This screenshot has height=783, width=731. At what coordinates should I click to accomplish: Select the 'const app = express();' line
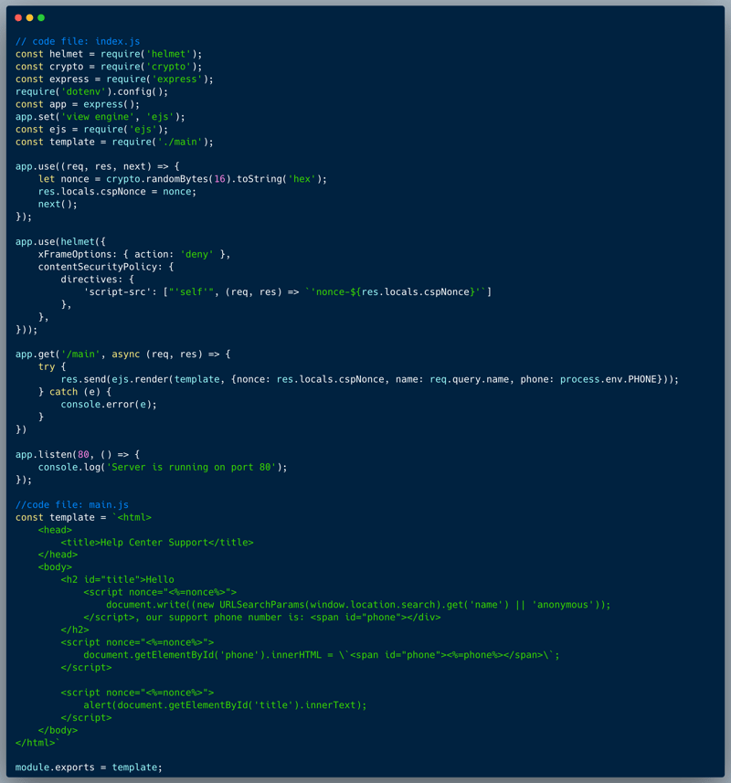[78, 104]
